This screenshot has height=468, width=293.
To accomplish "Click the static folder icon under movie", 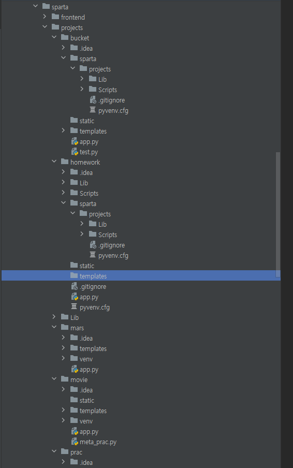I will 74,400.
